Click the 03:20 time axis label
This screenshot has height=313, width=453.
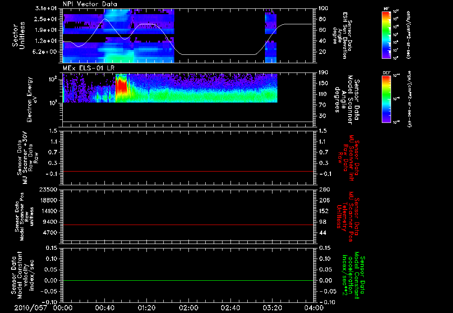pyautogui.click(x=272, y=308)
